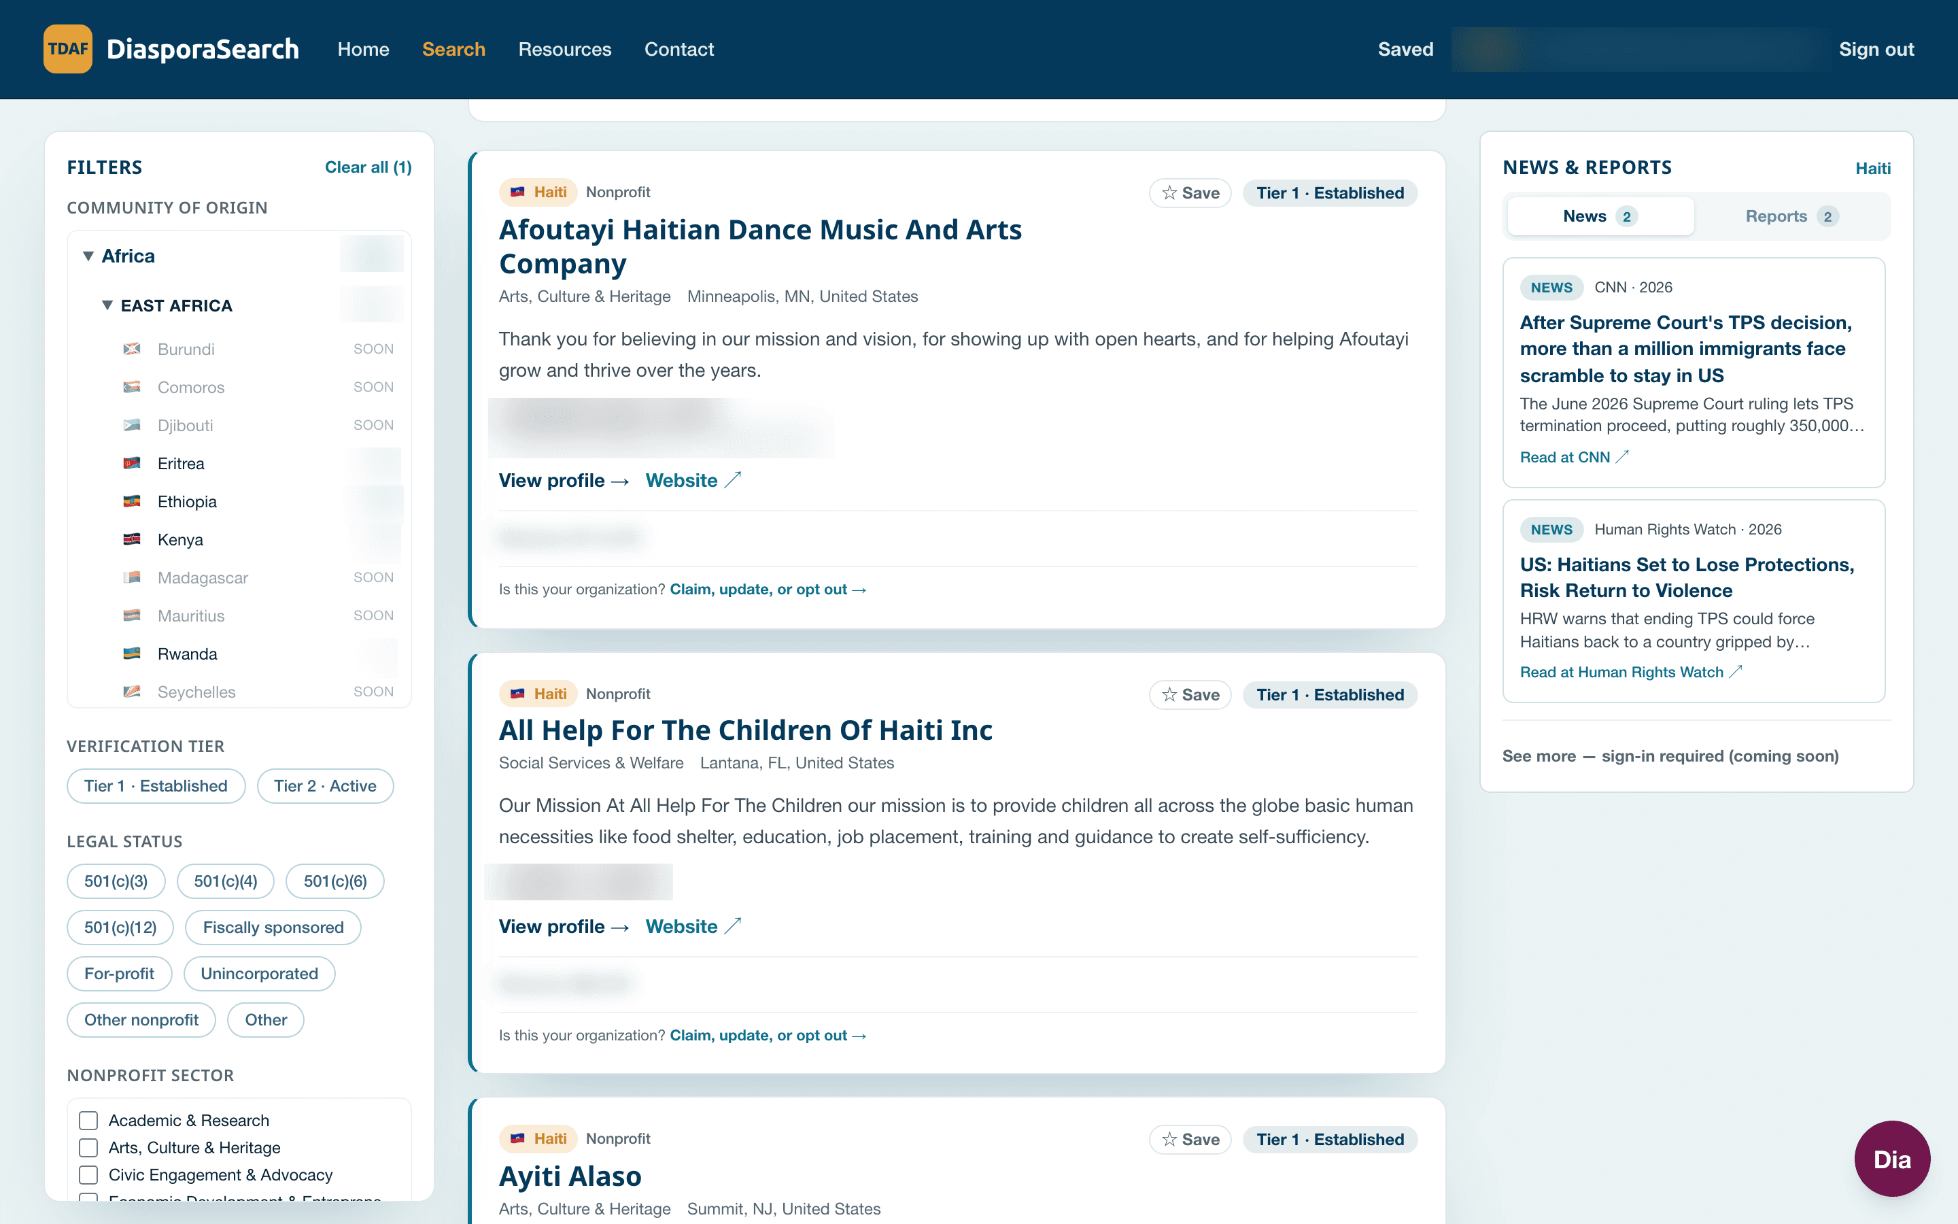
Task: Select Kenya in community list
Action: coord(180,539)
